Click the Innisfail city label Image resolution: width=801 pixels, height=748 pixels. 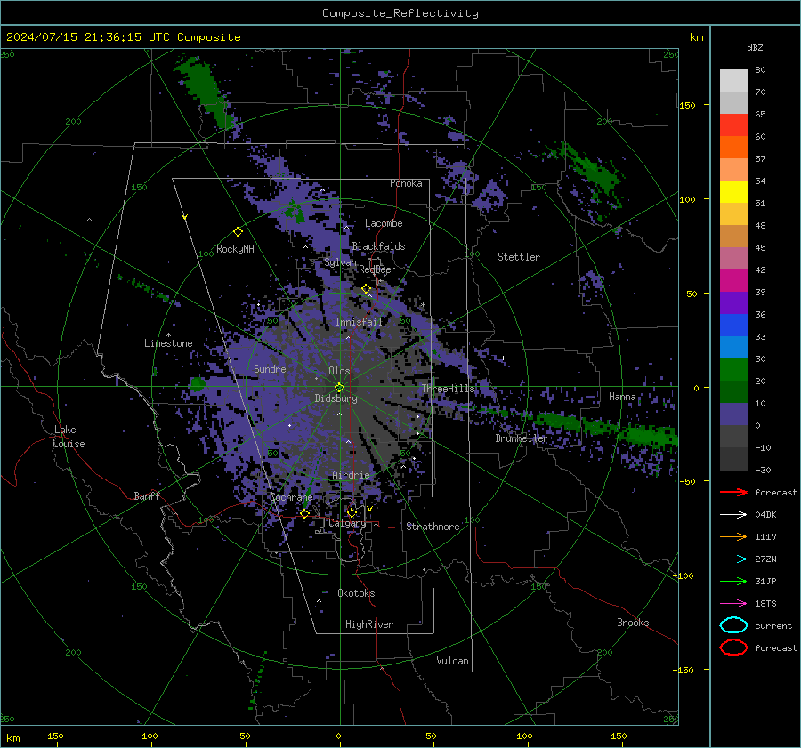[359, 322]
